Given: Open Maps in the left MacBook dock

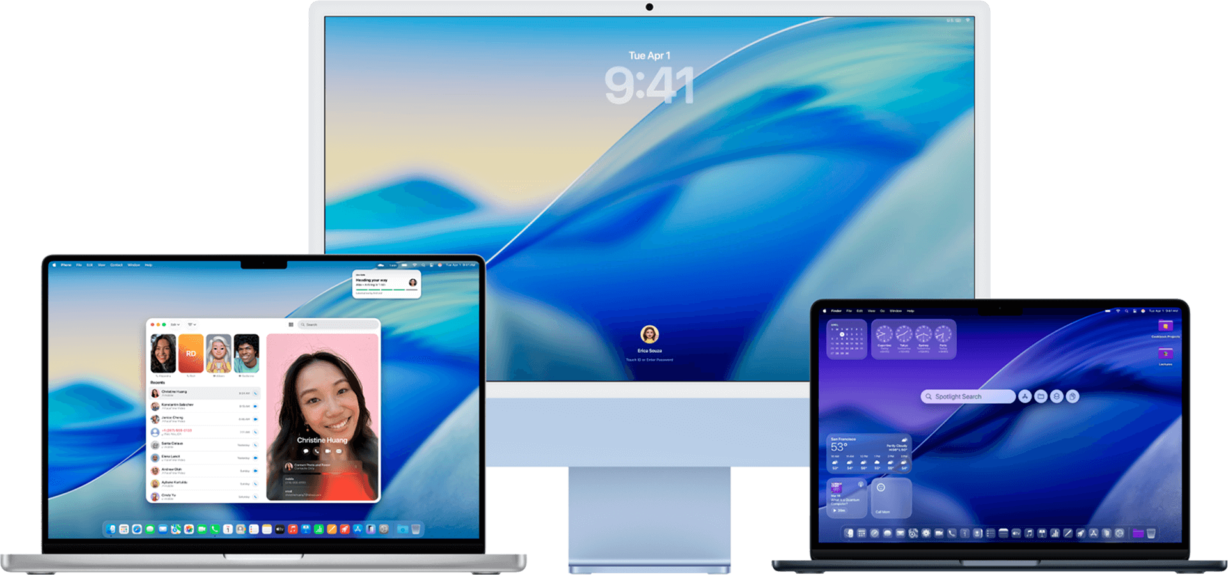Looking at the screenshot, I should click(176, 529).
